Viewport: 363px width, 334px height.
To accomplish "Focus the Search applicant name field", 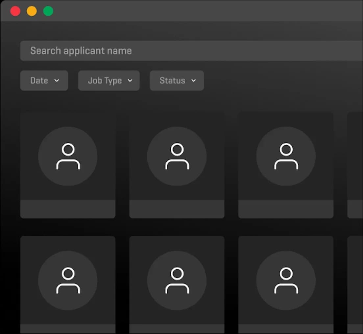I will (191, 51).
